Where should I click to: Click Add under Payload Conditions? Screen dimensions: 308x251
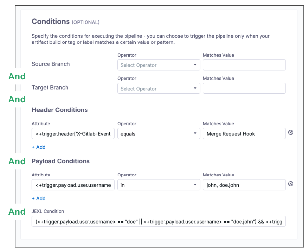(39, 199)
